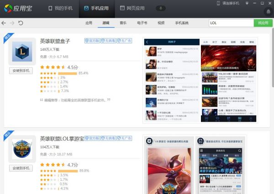Open the 英雄联盟LOL掌游宝 app icon
The width and height of the screenshot is (274, 194).
point(21,151)
